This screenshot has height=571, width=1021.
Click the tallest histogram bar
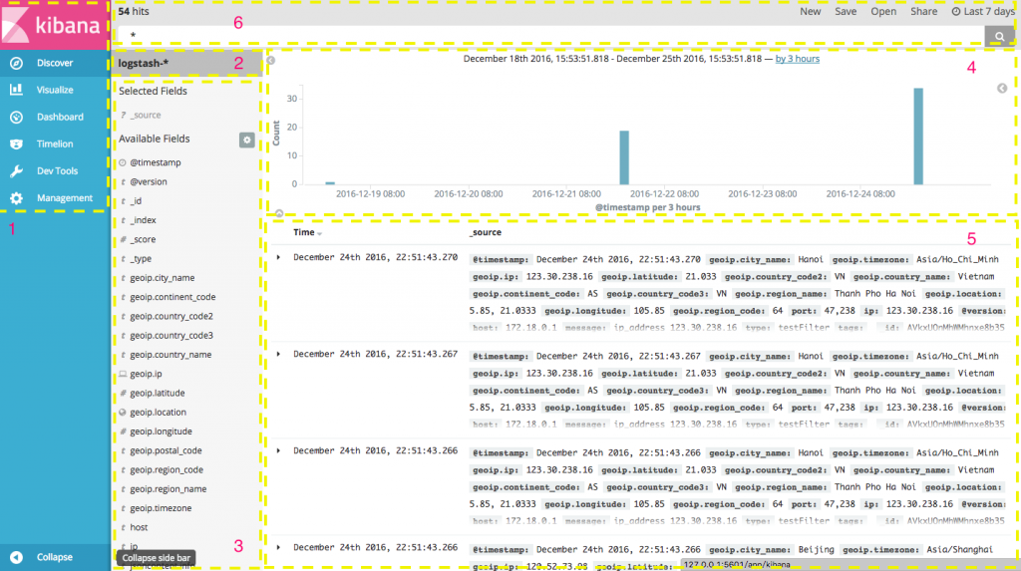pos(918,137)
